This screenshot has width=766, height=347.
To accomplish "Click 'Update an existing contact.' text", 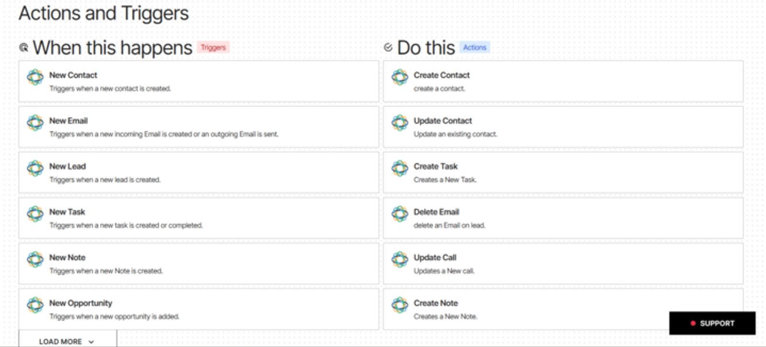I will [x=455, y=134].
